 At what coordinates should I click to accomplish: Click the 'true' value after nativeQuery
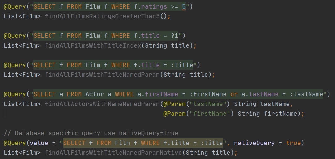coord(293,143)
